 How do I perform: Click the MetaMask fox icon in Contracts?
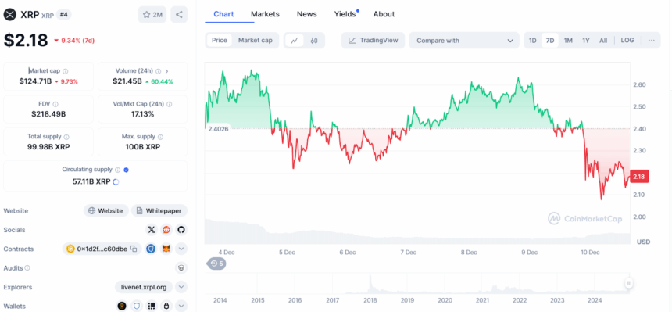166,249
